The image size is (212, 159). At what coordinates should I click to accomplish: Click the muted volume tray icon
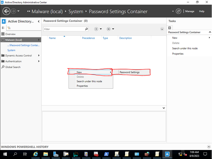pyautogui.click(x=185, y=154)
